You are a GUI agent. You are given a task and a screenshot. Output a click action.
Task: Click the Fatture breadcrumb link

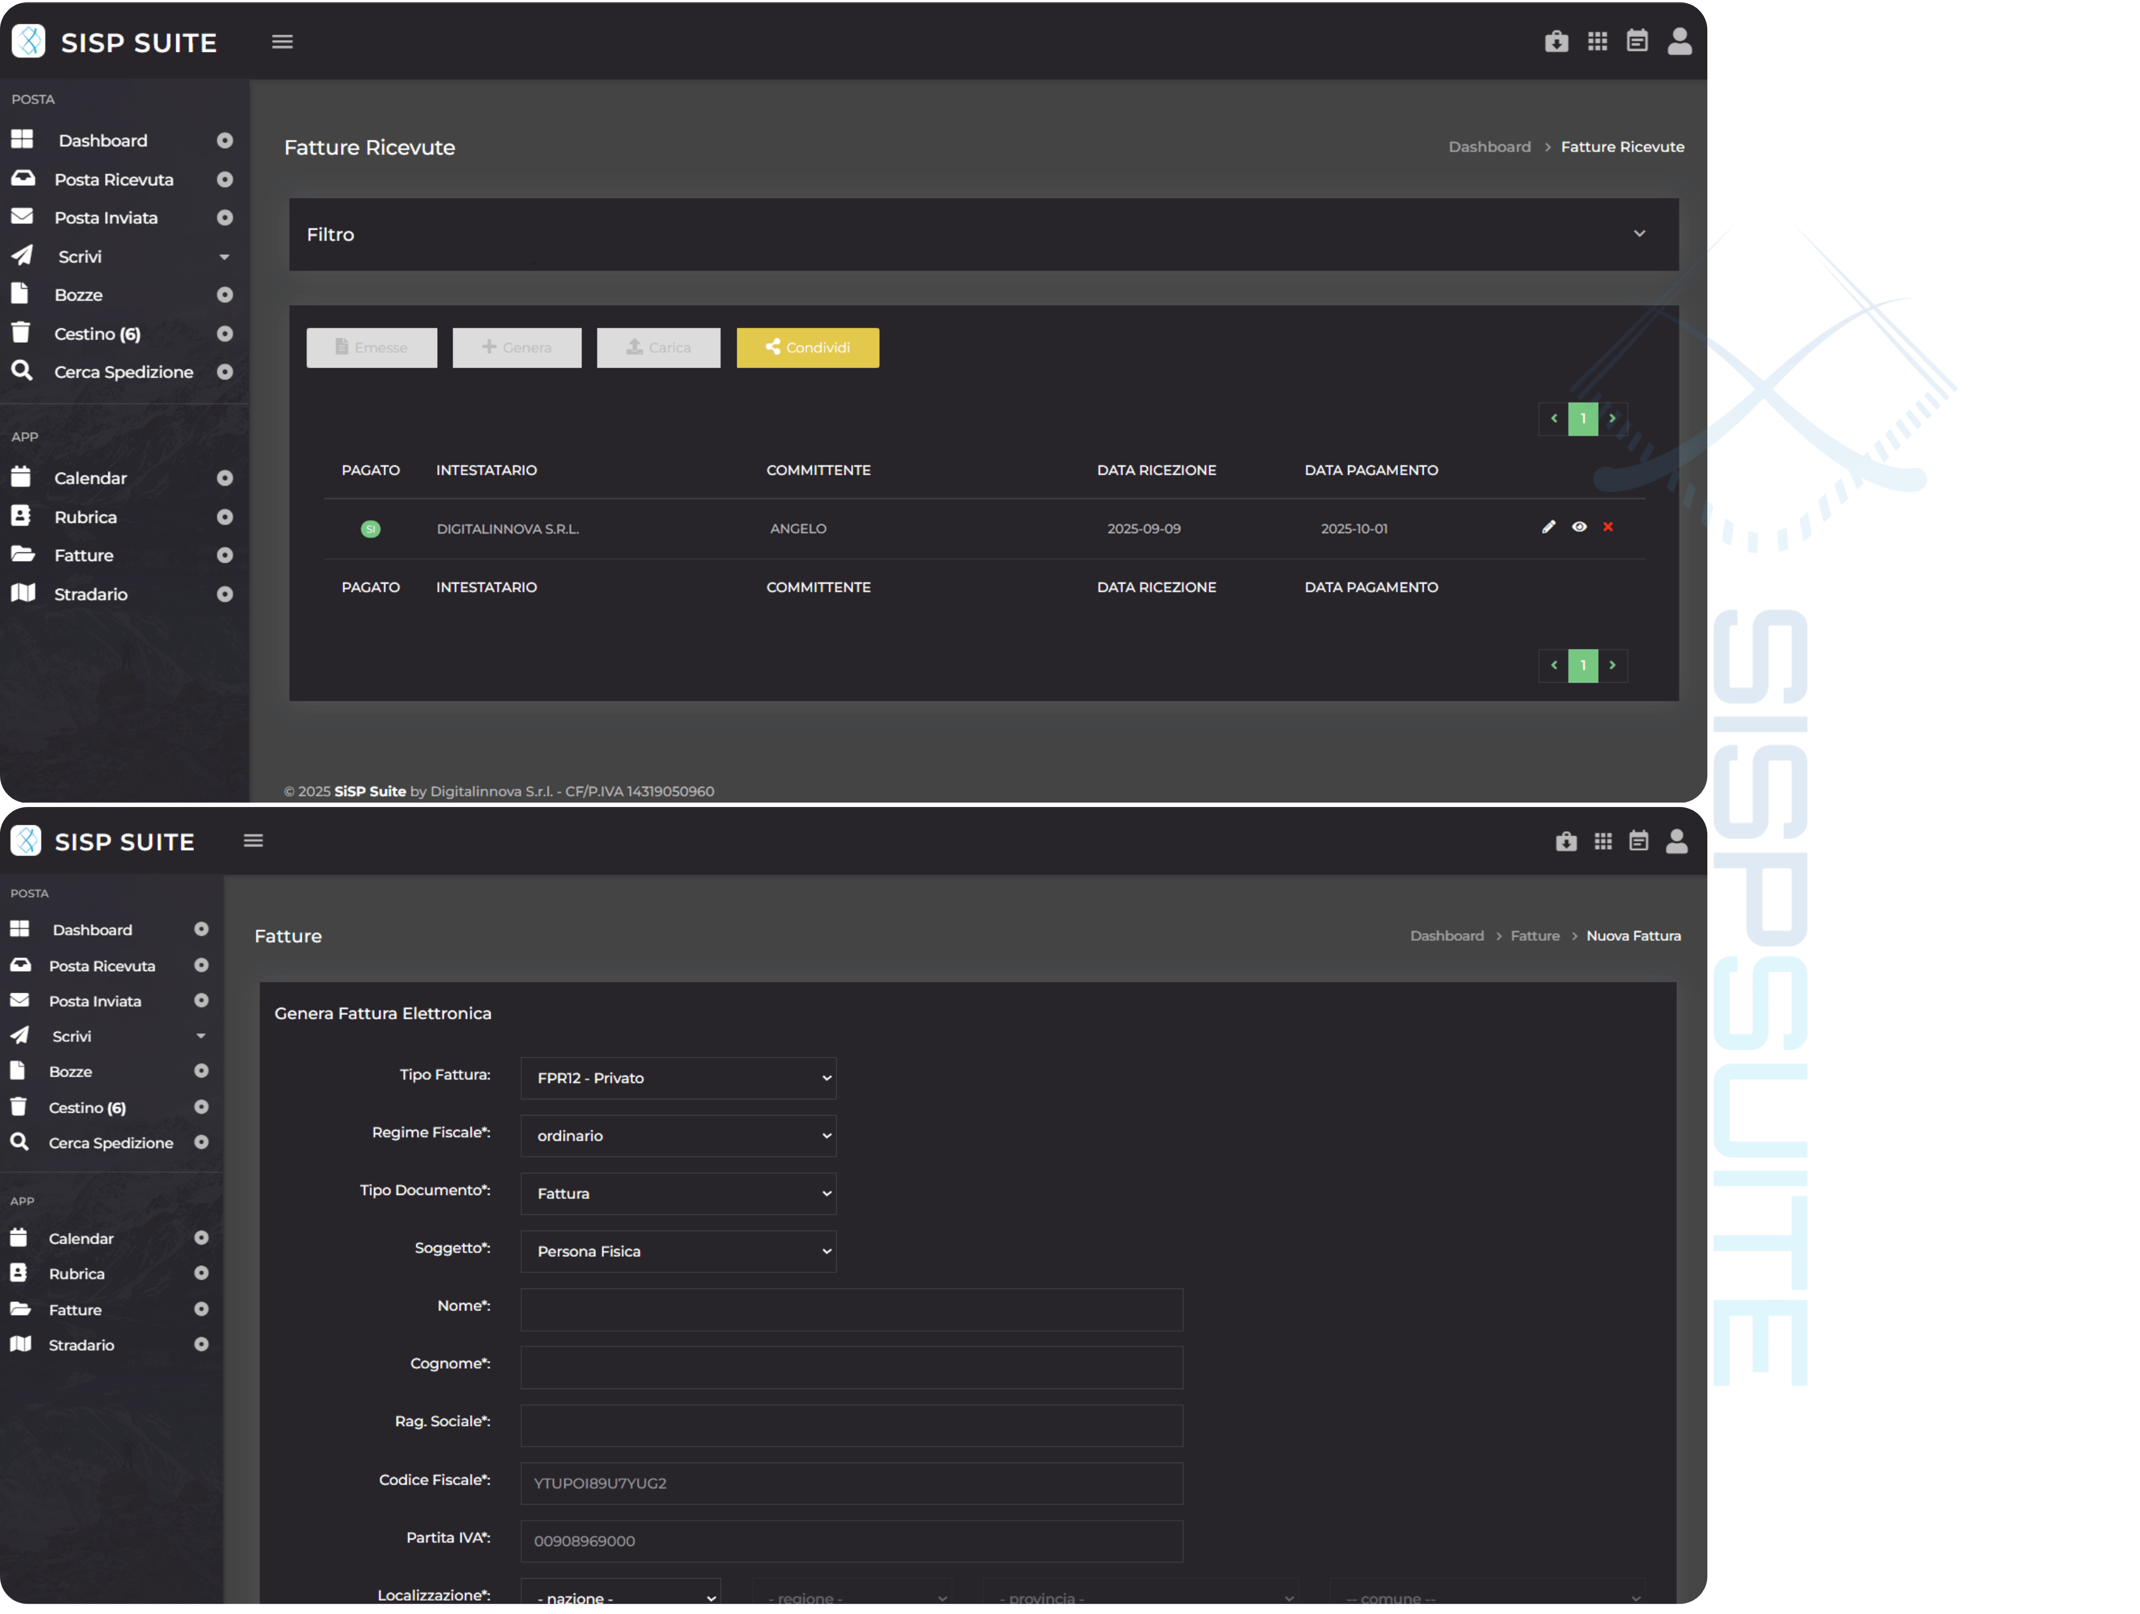point(1534,936)
